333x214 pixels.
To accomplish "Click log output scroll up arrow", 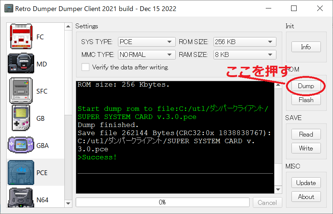I will [278, 85].
